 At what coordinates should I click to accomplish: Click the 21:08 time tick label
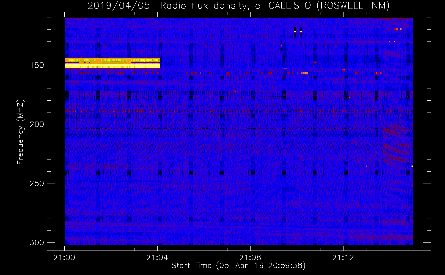250,258
